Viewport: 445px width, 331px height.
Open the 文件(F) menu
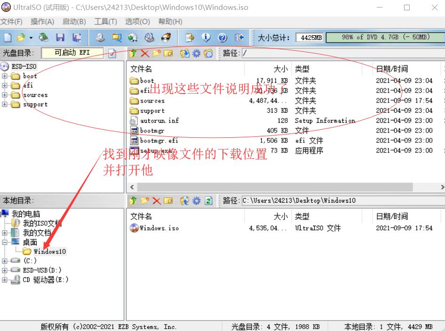[x=11, y=22]
